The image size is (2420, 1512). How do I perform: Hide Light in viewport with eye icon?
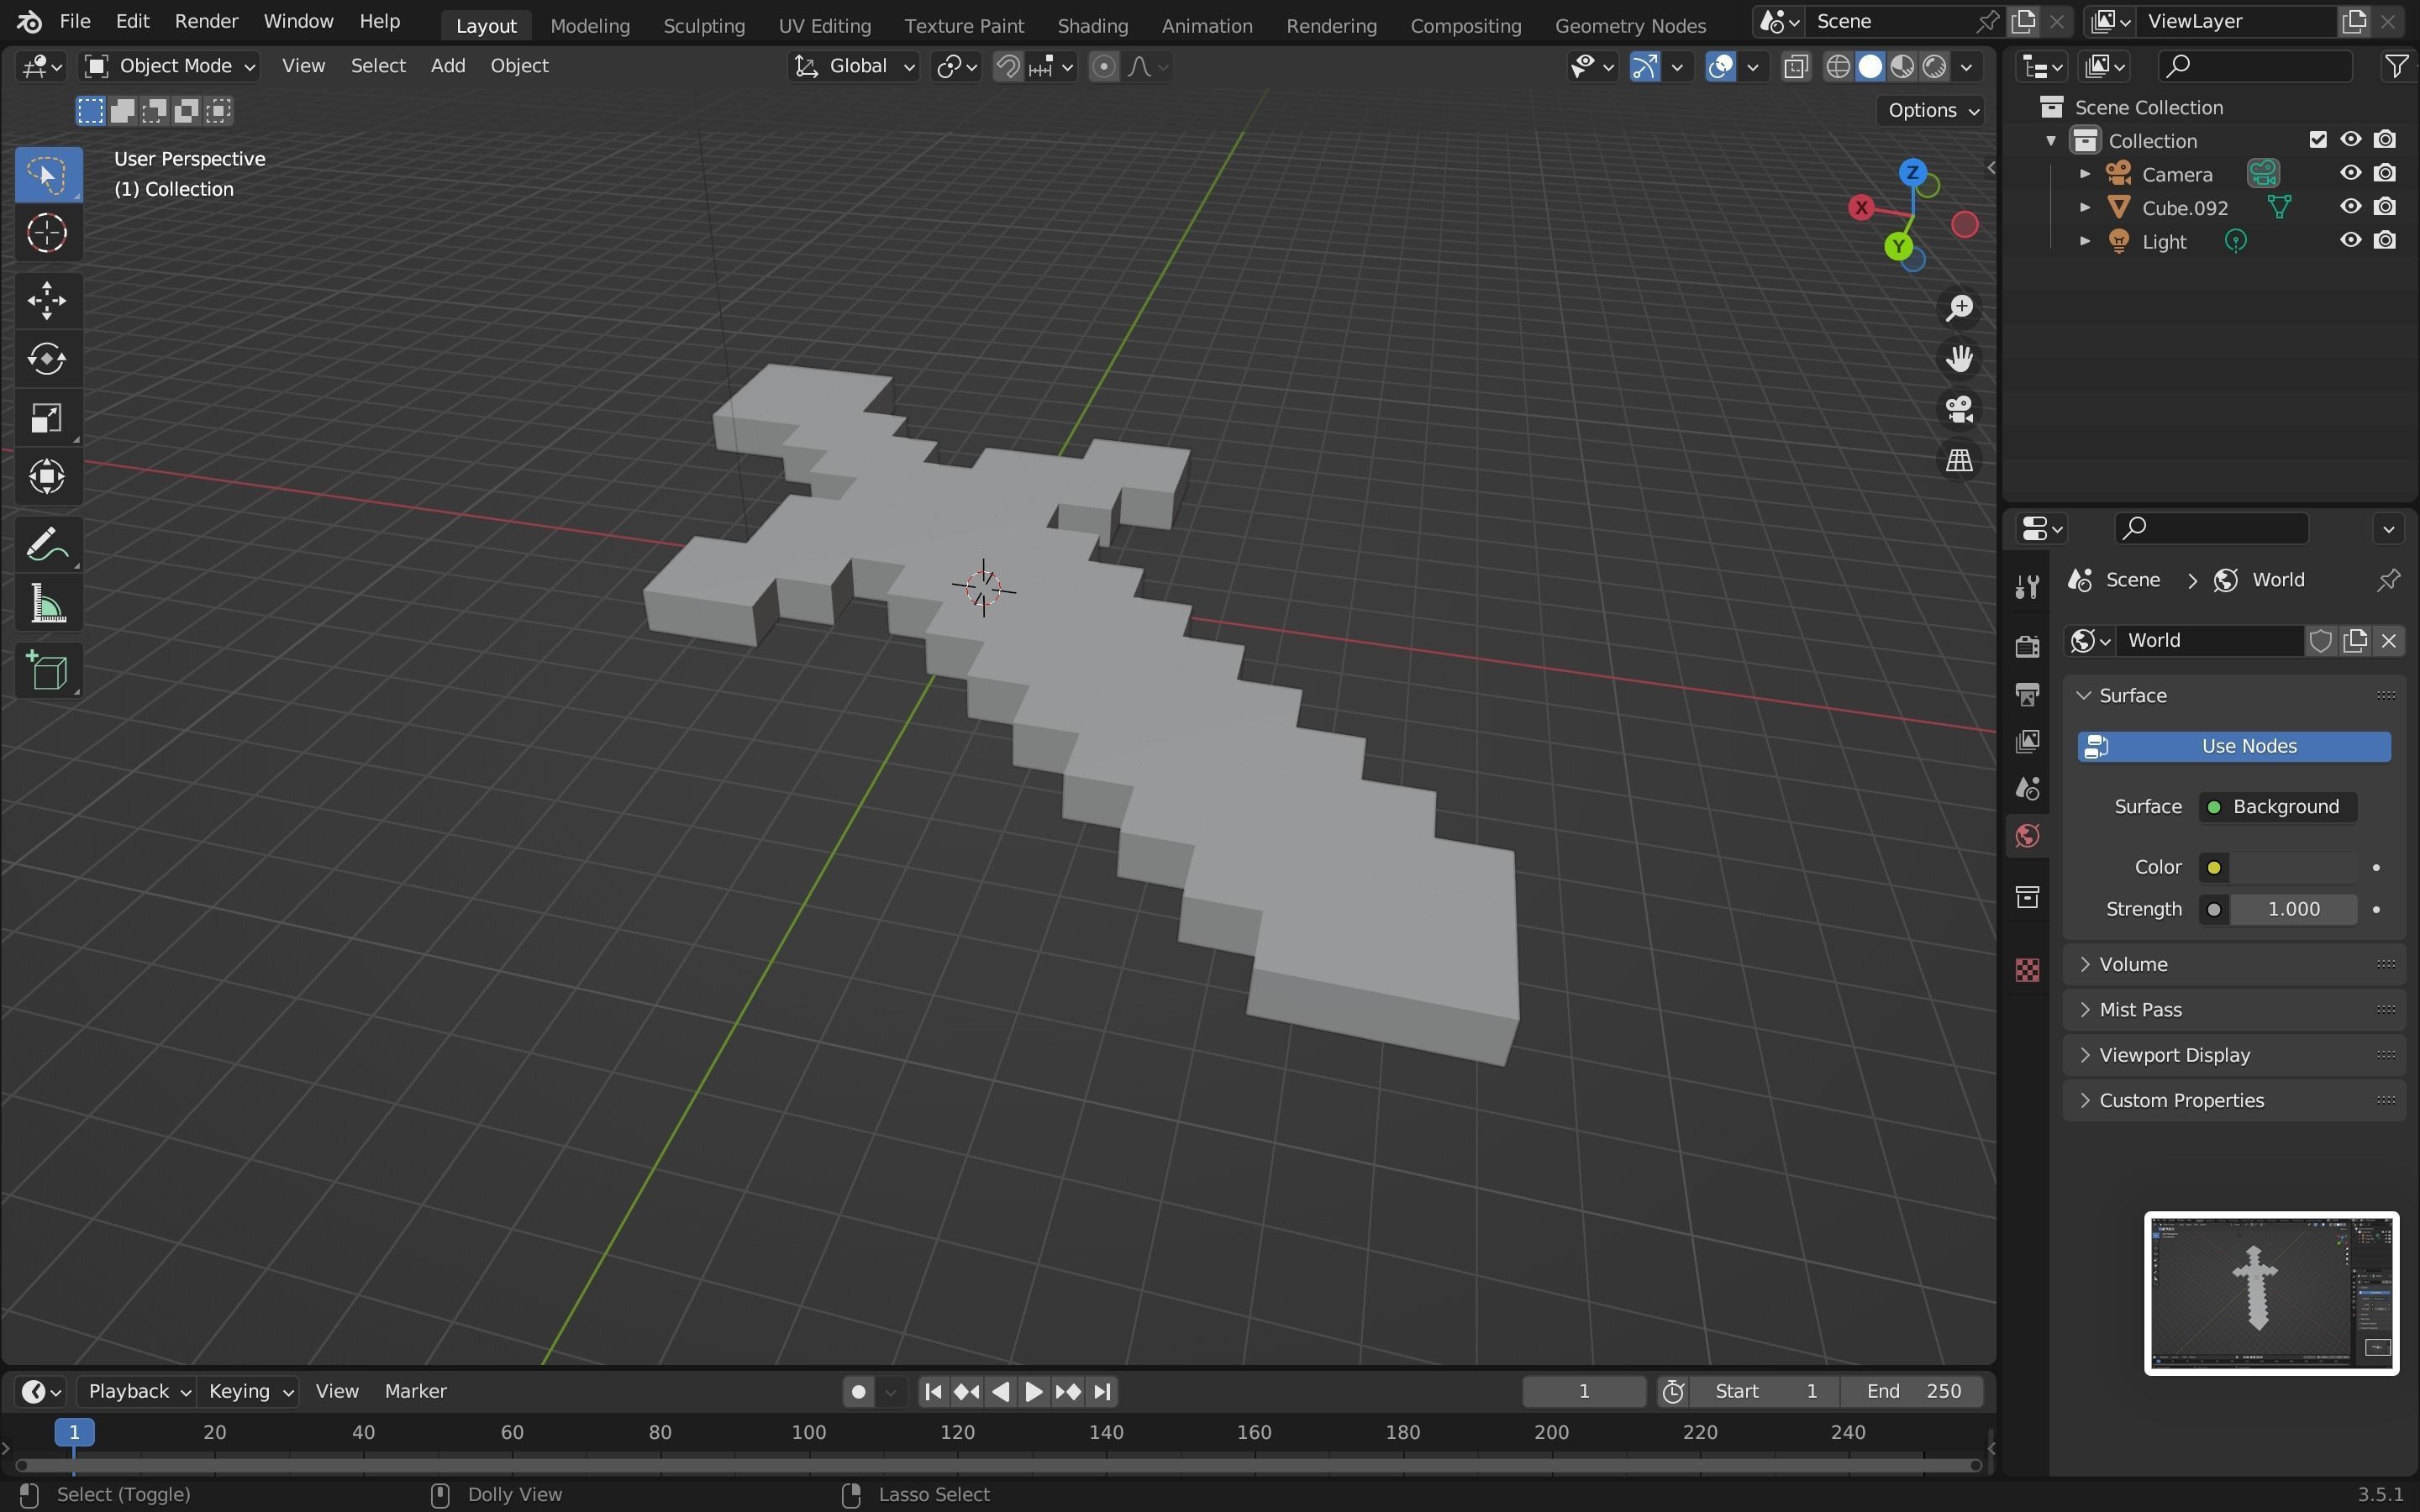click(2351, 241)
